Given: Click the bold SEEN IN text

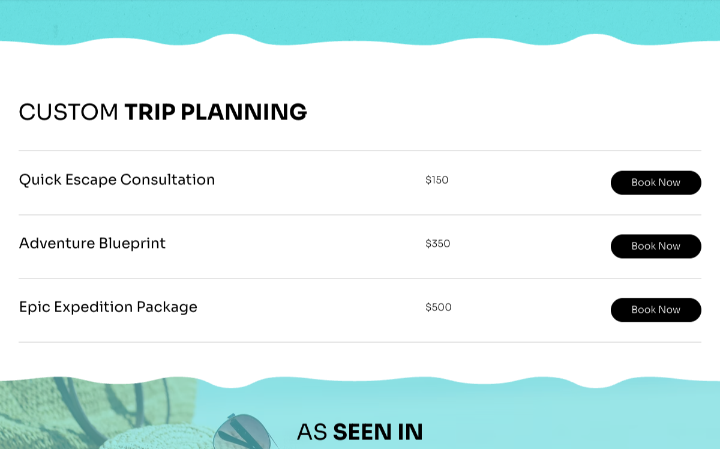Looking at the screenshot, I should (378, 432).
